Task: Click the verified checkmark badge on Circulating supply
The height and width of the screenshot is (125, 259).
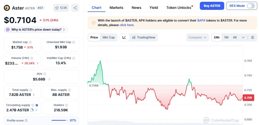Action: click(37, 105)
